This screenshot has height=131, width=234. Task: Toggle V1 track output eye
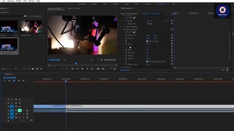(20, 107)
